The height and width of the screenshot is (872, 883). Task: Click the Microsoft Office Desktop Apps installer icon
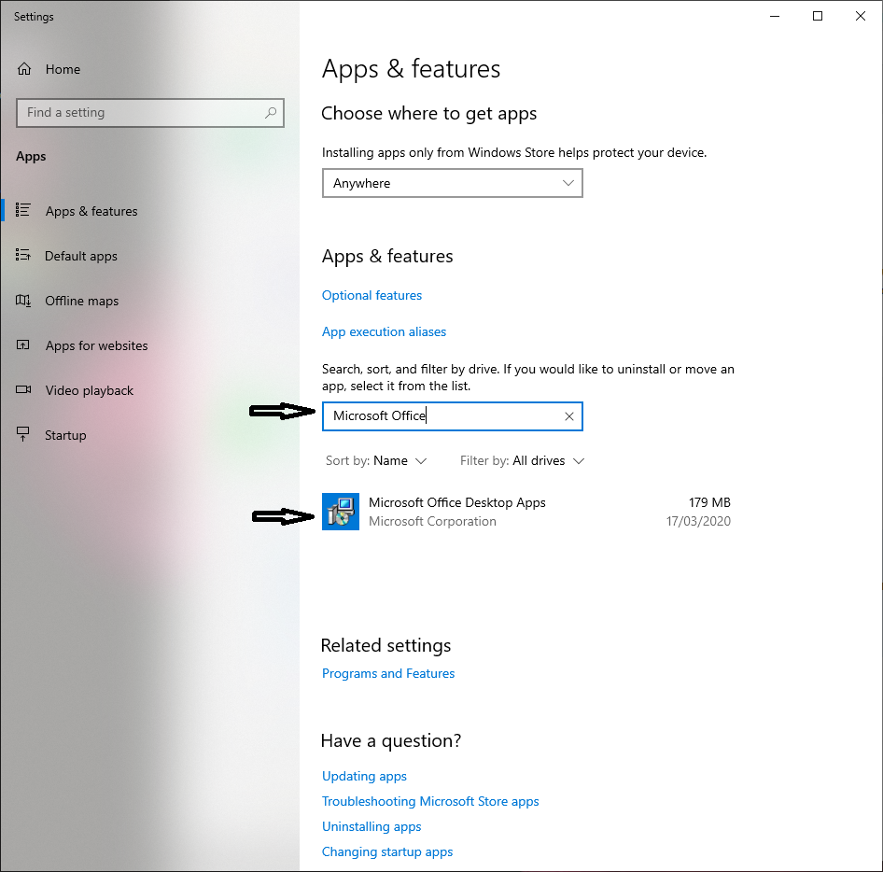tap(341, 512)
